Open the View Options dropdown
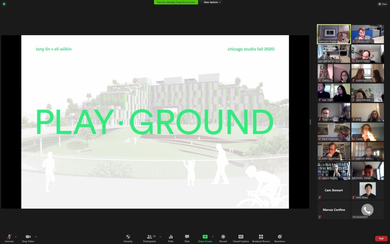 [x=212, y=2]
